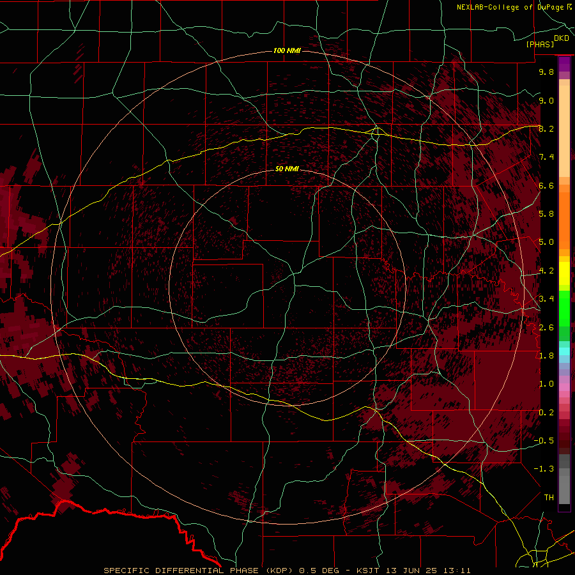
Task: Click the KSJT station identifier in the caption
Action: tap(368, 571)
